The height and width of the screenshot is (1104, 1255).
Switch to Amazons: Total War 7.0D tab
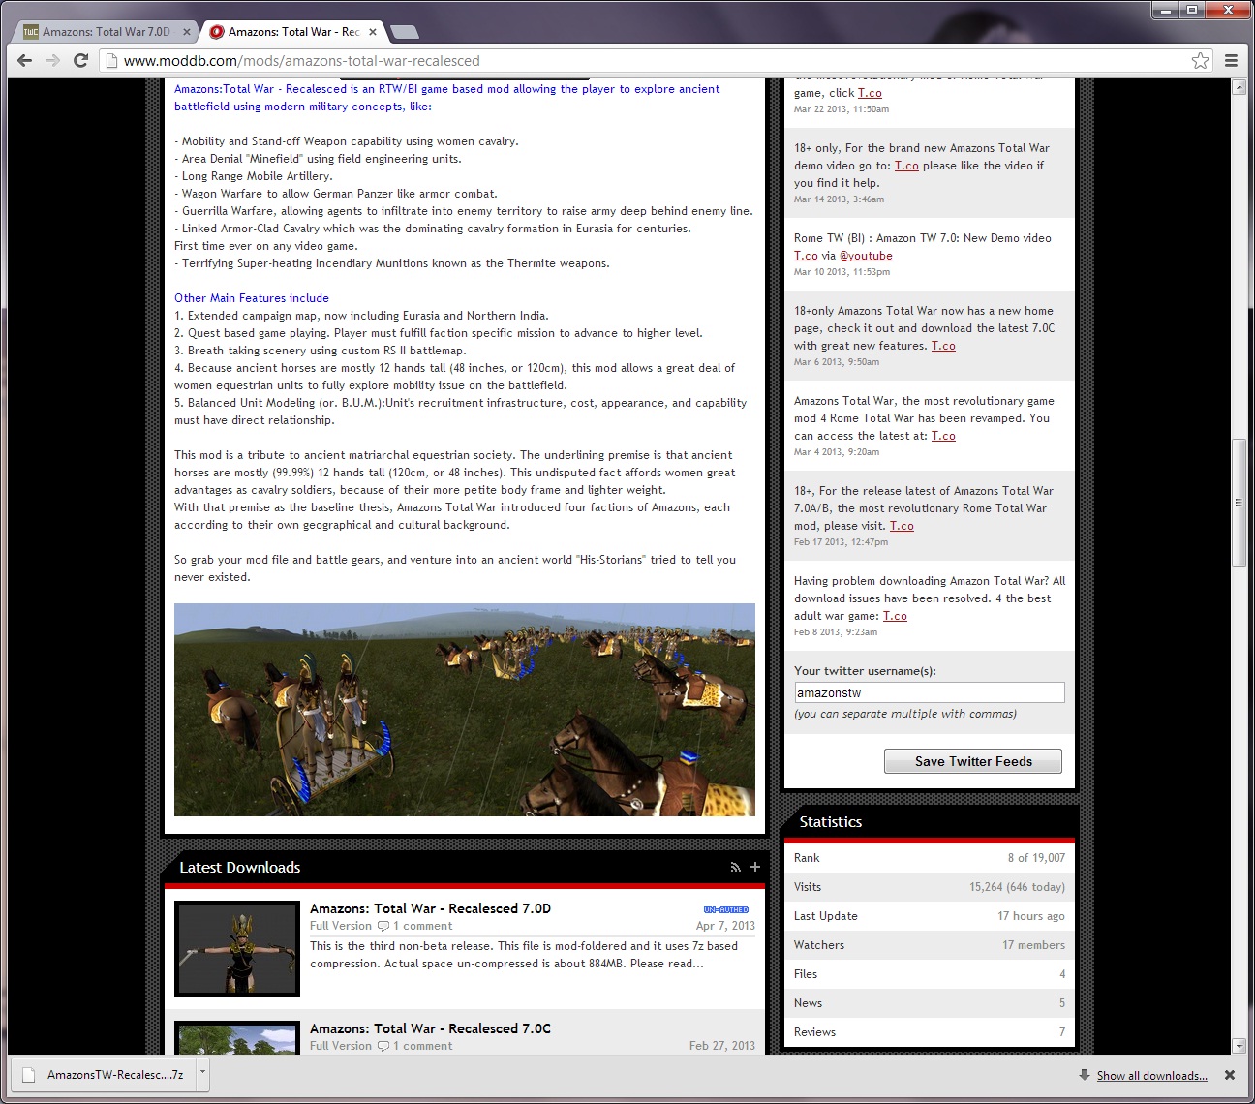click(106, 32)
